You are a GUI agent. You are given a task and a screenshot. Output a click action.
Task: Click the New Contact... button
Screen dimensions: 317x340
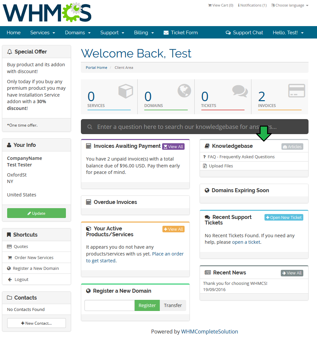click(x=37, y=323)
